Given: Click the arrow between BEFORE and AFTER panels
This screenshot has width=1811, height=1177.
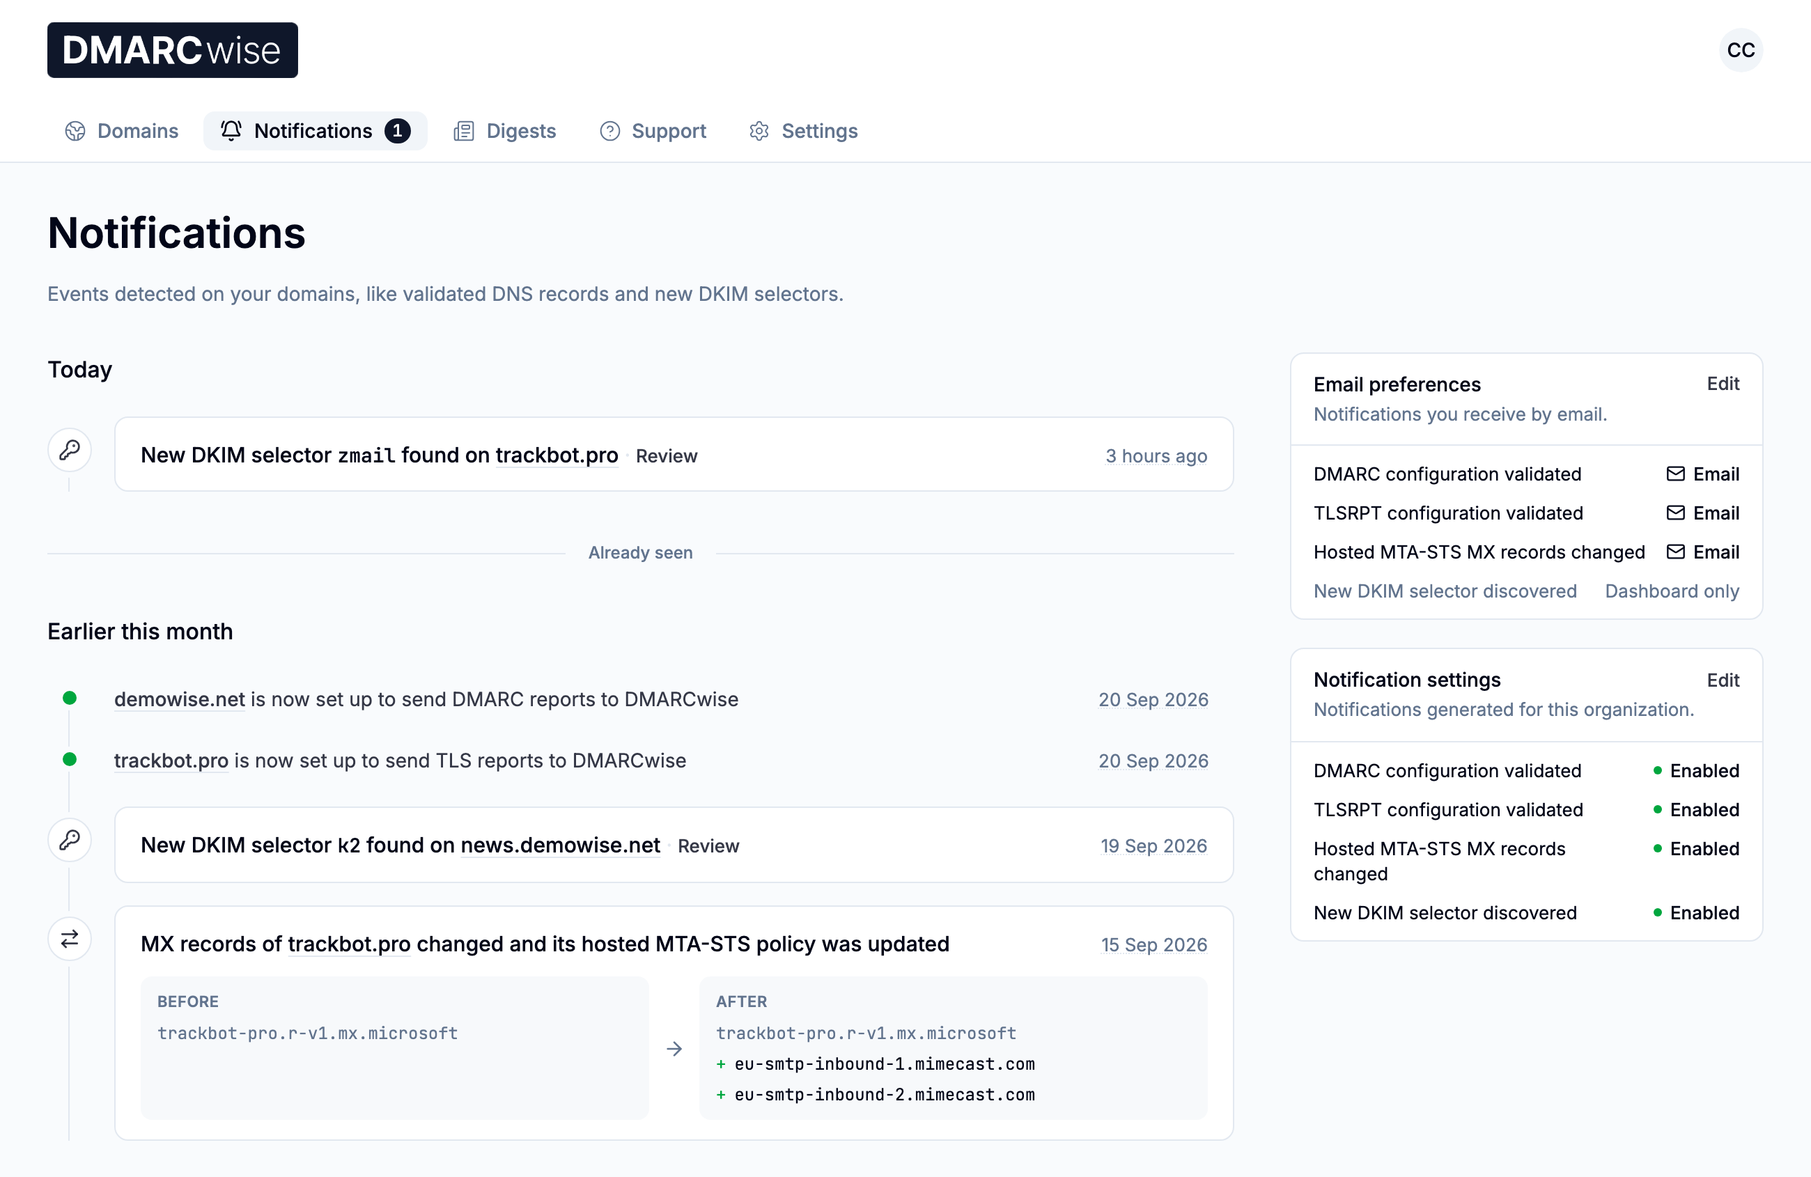Looking at the screenshot, I should click(674, 1049).
